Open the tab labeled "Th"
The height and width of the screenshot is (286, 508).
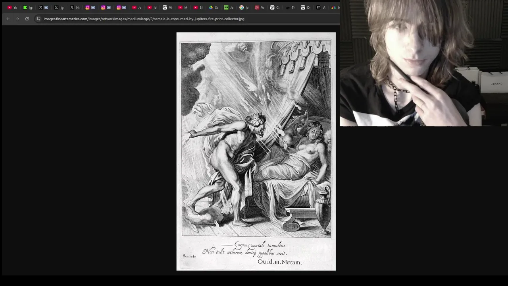point(291,8)
